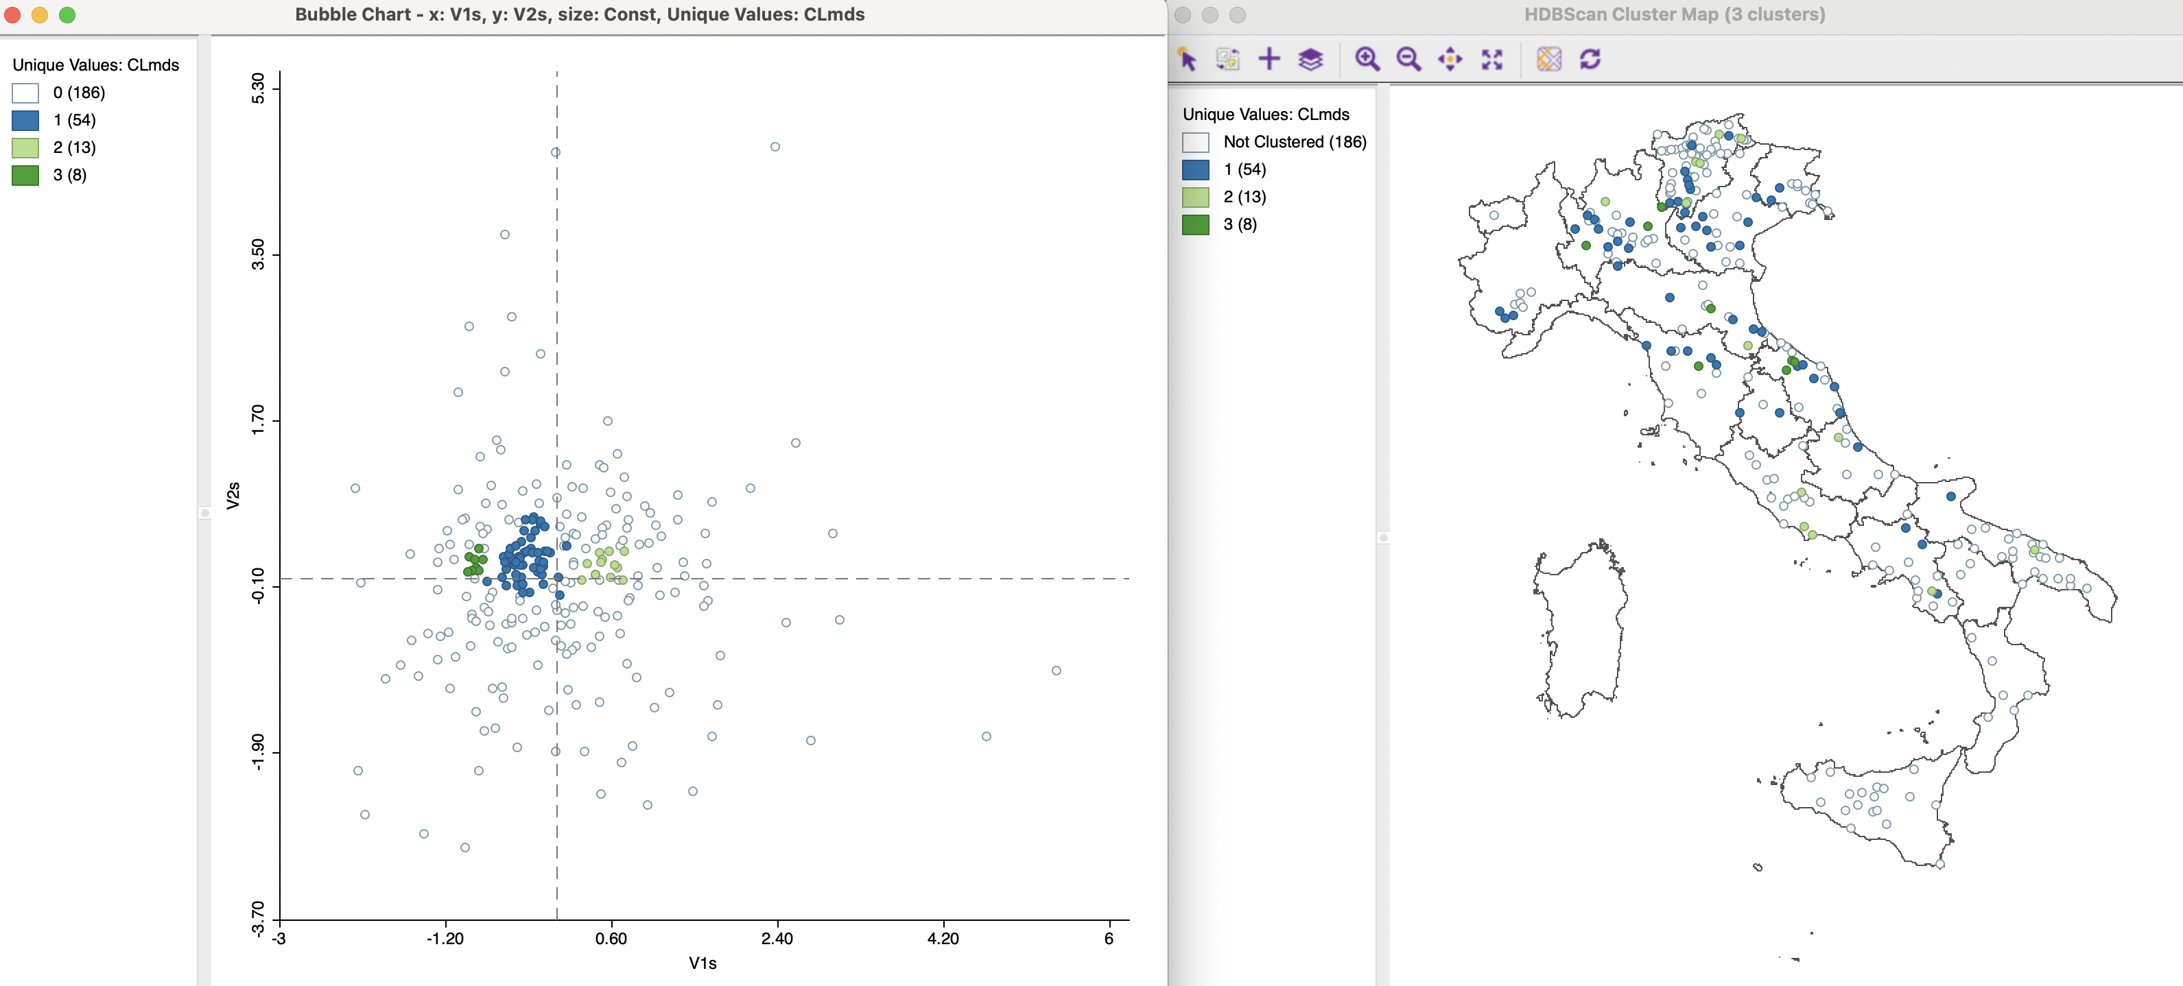The image size is (2183, 986).
Task: Click the HDBScan Cluster Map title bar
Action: point(1675,14)
